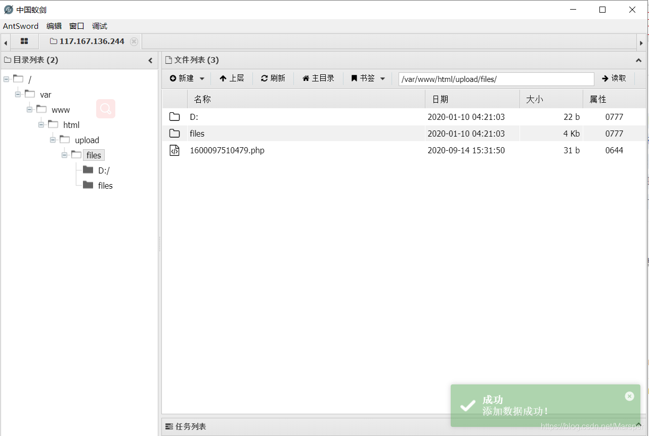Sort by the 名称 column header
649x436 pixels.
coord(306,99)
